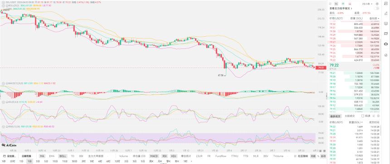Expand the 查看主力挂单情况 chevron link
Screen dimensions: 390x164
pos(351,9)
